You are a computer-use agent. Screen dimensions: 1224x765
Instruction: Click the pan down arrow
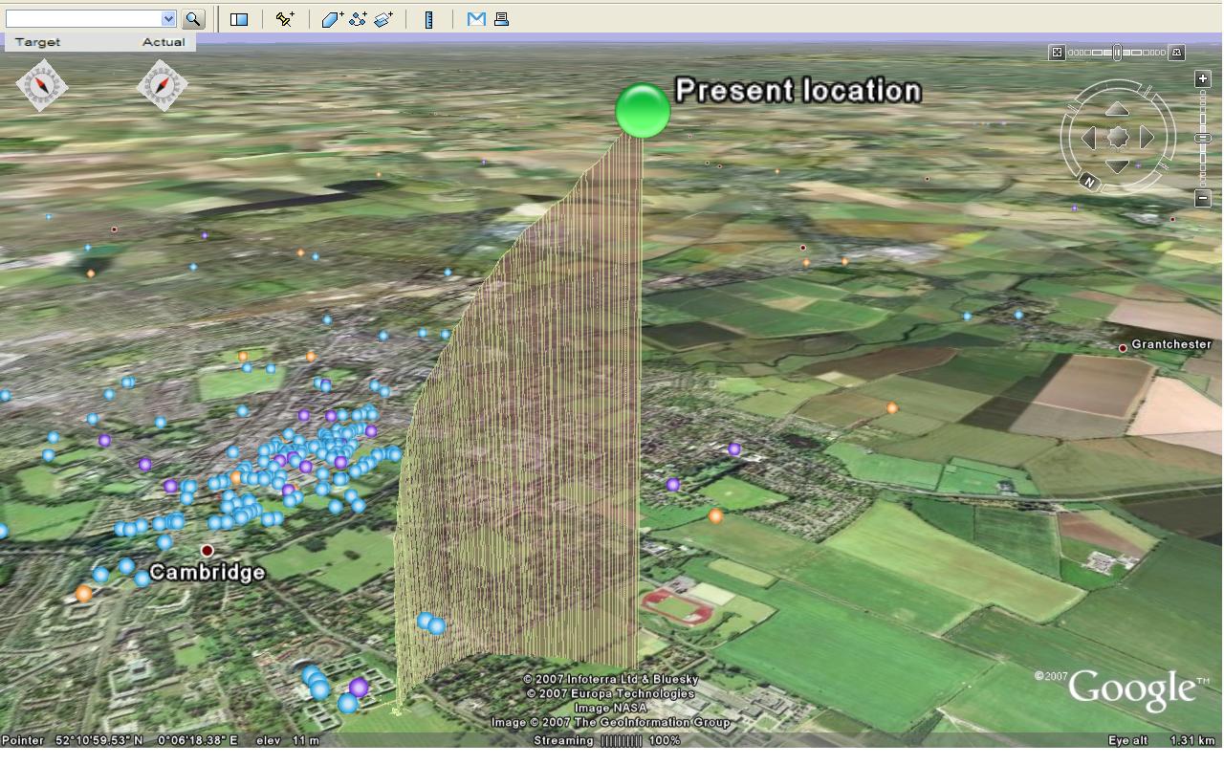click(x=1118, y=165)
